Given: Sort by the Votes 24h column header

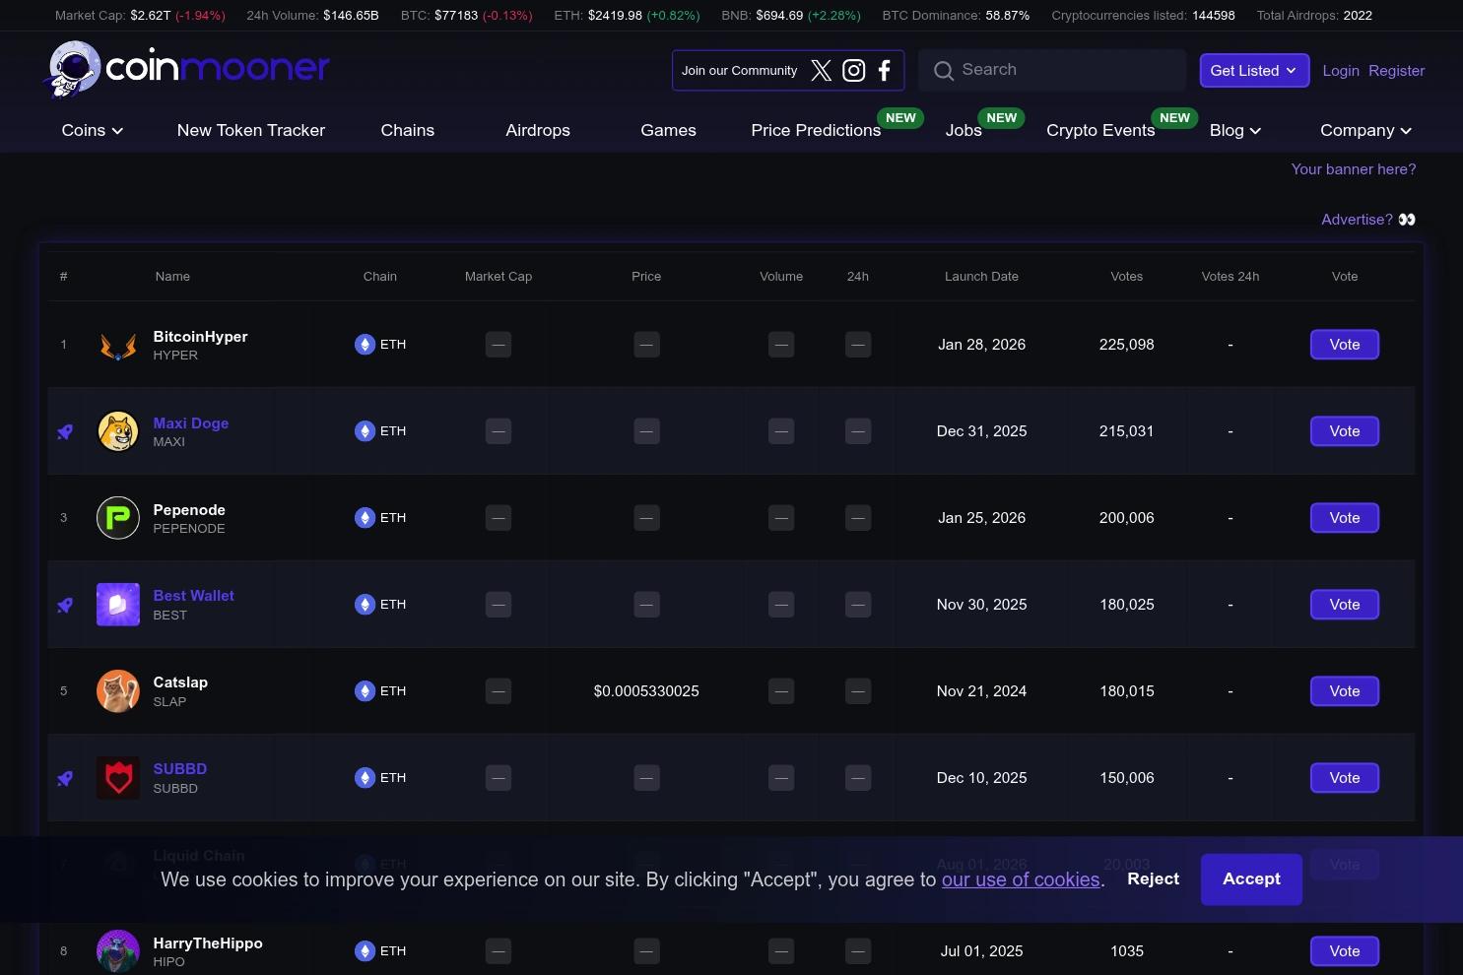Looking at the screenshot, I should [x=1230, y=277].
